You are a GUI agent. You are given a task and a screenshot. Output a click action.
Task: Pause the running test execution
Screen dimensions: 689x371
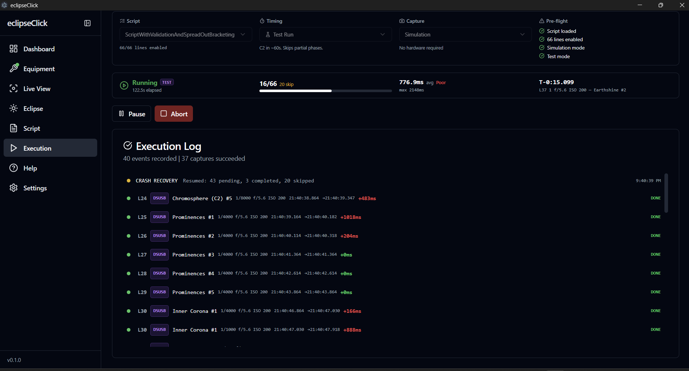point(131,113)
